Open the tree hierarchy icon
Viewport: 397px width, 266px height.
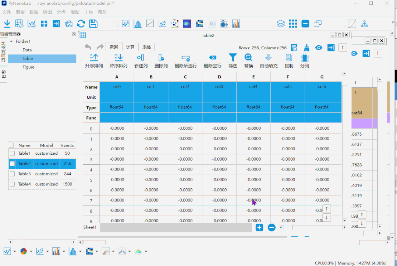coord(364,24)
